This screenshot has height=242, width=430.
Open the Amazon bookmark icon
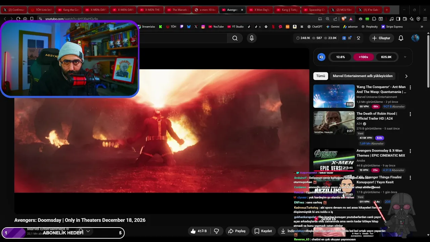pyautogui.click(x=295, y=27)
